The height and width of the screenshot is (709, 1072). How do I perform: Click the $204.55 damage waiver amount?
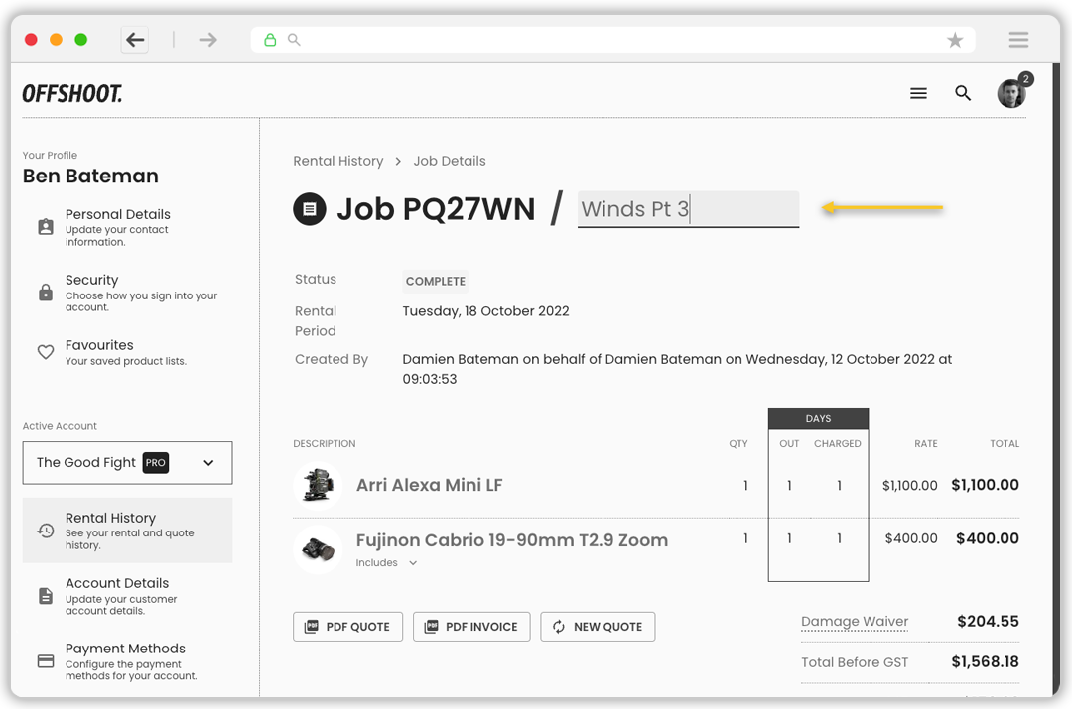[x=988, y=621]
